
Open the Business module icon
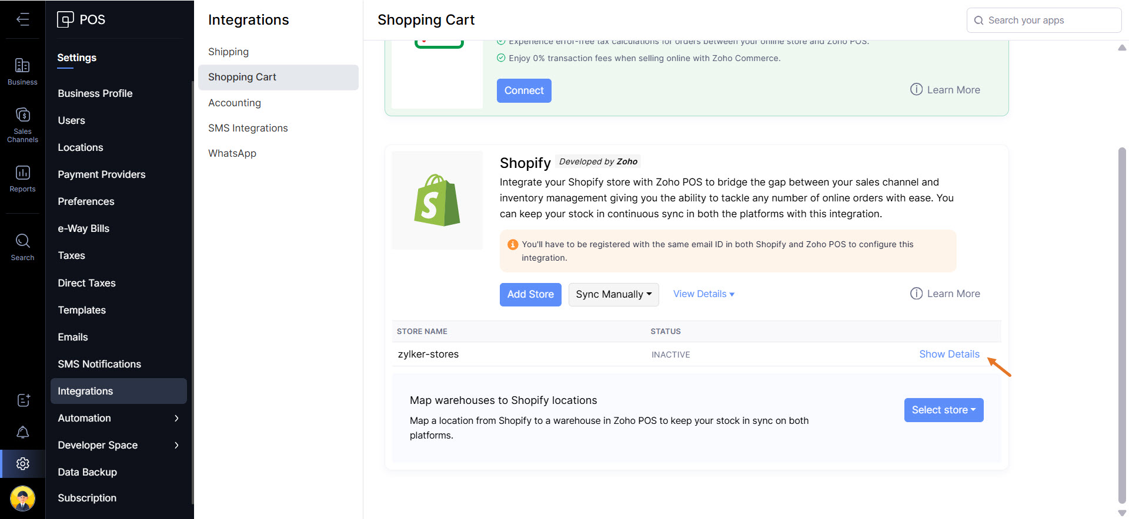point(22,71)
